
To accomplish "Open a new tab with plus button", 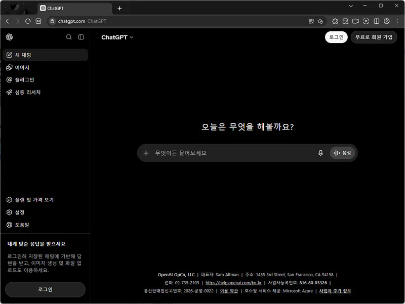I will point(119,8).
